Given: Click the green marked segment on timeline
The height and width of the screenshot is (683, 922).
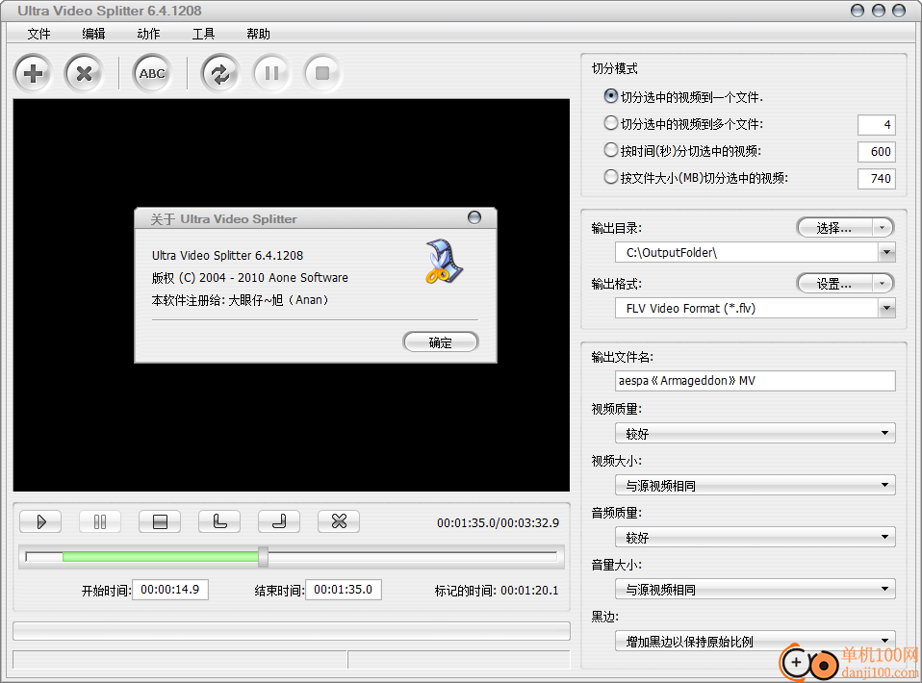Looking at the screenshot, I should tap(161, 557).
